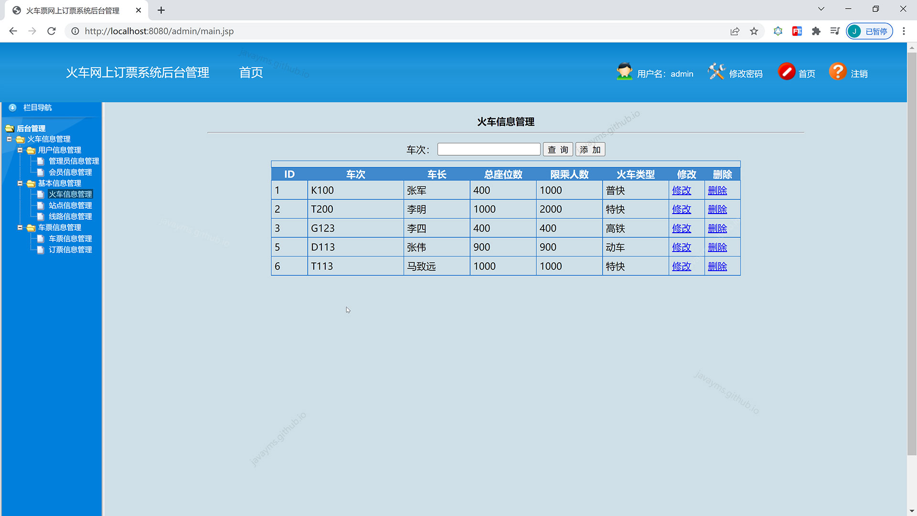Open 订票信息管理 in the sidebar
This screenshot has height=516, width=917.
pyautogui.click(x=70, y=249)
